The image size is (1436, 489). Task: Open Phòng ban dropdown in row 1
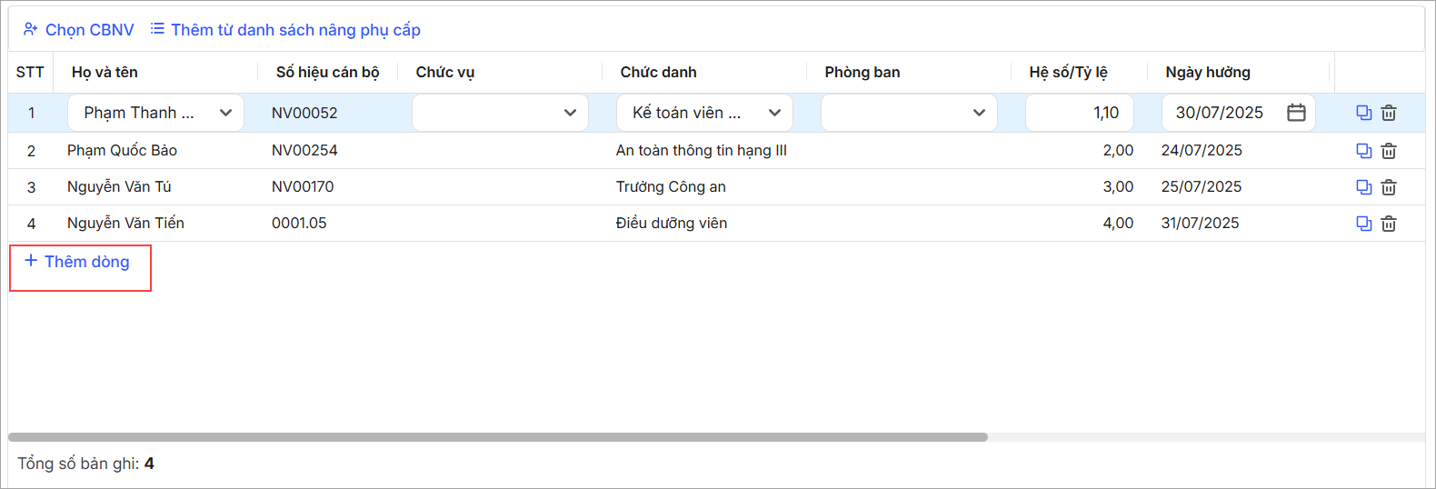(x=909, y=113)
